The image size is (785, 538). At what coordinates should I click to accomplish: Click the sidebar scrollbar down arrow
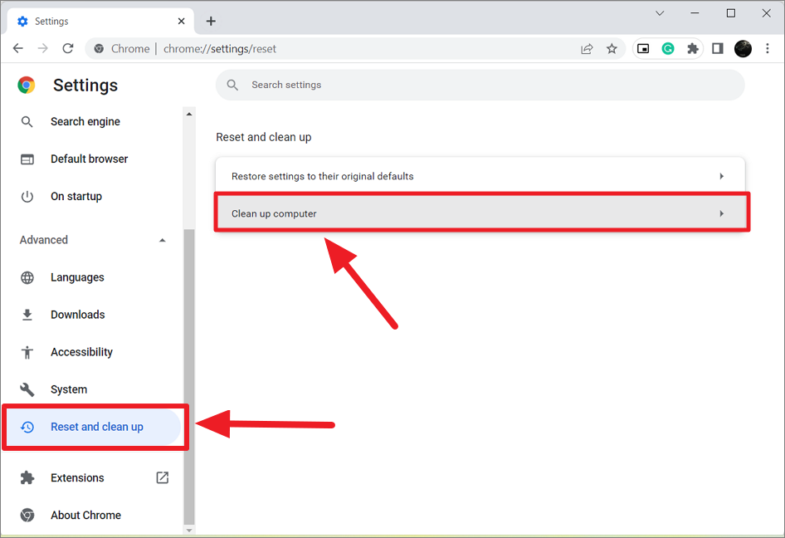[x=189, y=530]
